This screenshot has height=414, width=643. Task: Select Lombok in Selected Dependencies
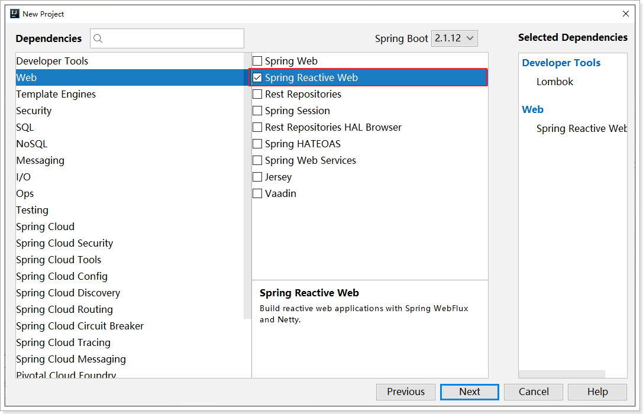pos(555,82)
